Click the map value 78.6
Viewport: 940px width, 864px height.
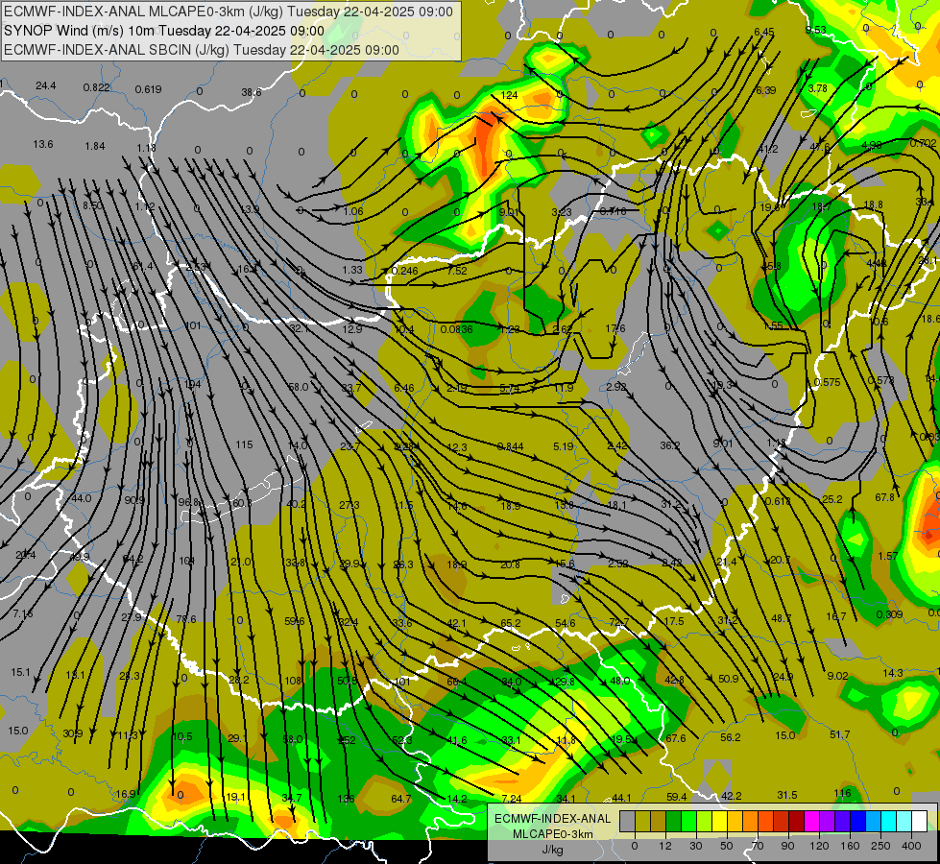point(186,619)
